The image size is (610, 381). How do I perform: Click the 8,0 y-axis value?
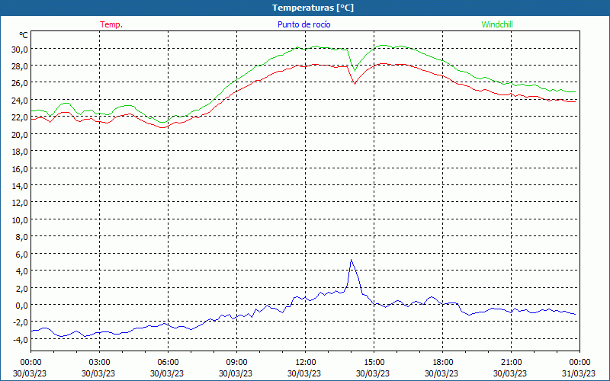click(22, 237)
